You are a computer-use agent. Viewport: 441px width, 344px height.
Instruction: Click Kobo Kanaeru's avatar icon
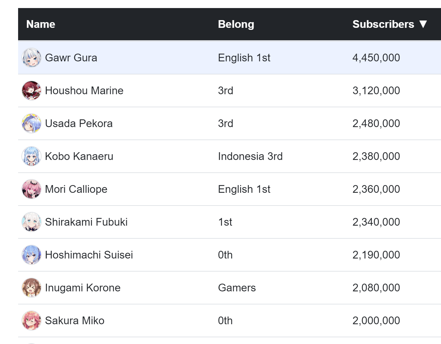pyautogui.click(x=31, y=156)
